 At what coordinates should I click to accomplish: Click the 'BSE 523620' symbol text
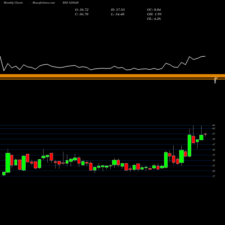point(71,3)
